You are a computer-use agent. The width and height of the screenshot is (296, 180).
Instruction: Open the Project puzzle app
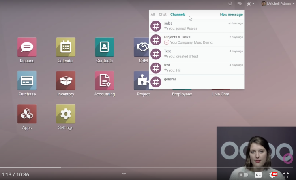coord(141,80)
